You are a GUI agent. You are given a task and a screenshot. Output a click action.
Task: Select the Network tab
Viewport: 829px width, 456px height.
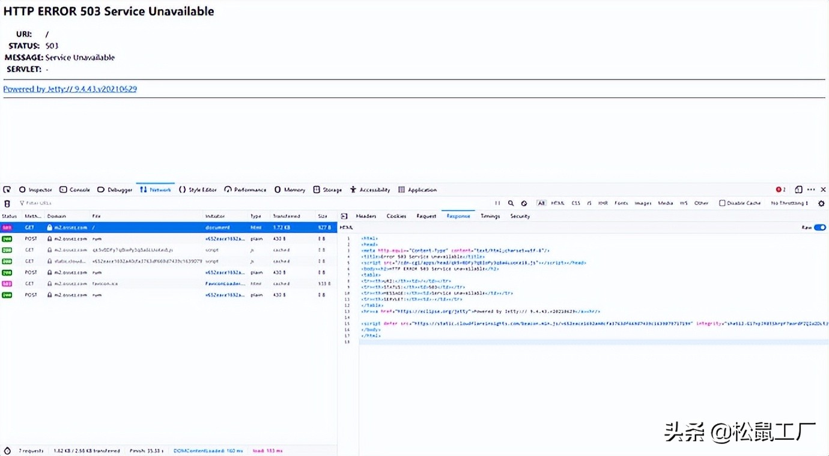point(156,190)
